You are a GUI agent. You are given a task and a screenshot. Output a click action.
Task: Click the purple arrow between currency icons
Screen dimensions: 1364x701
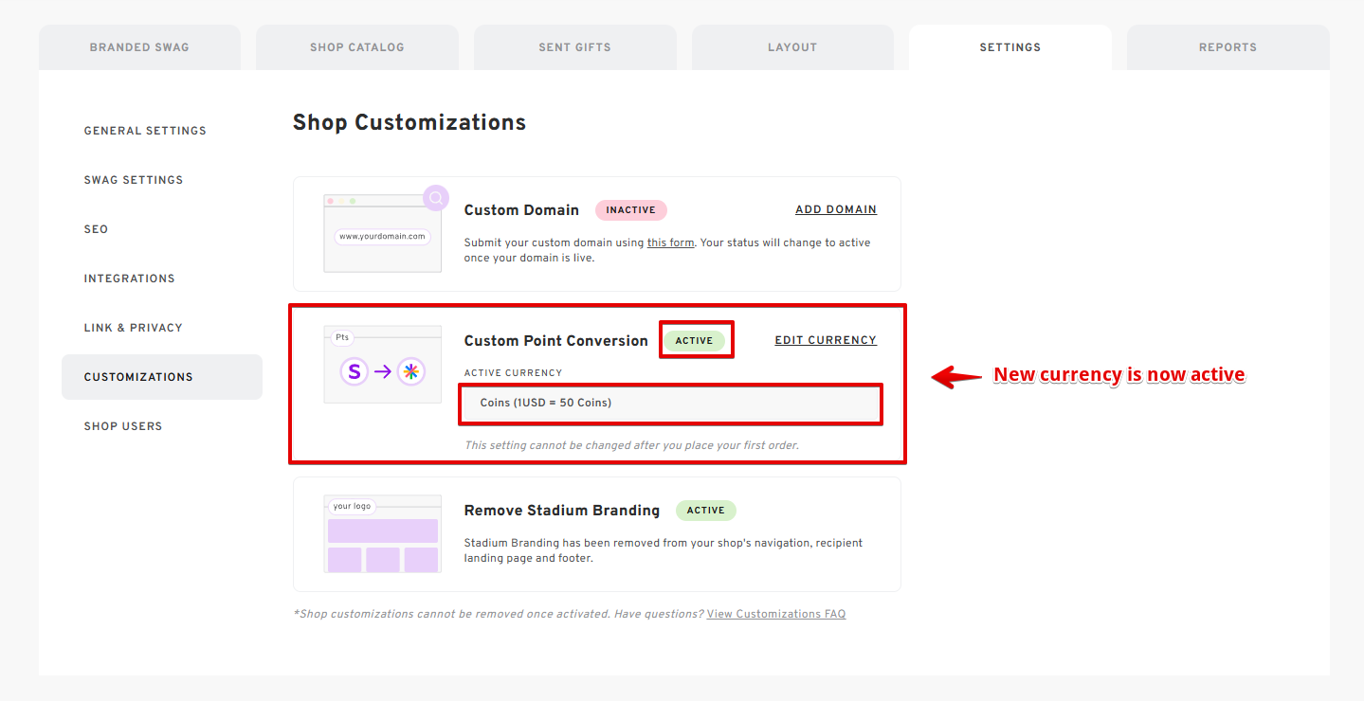382,372
